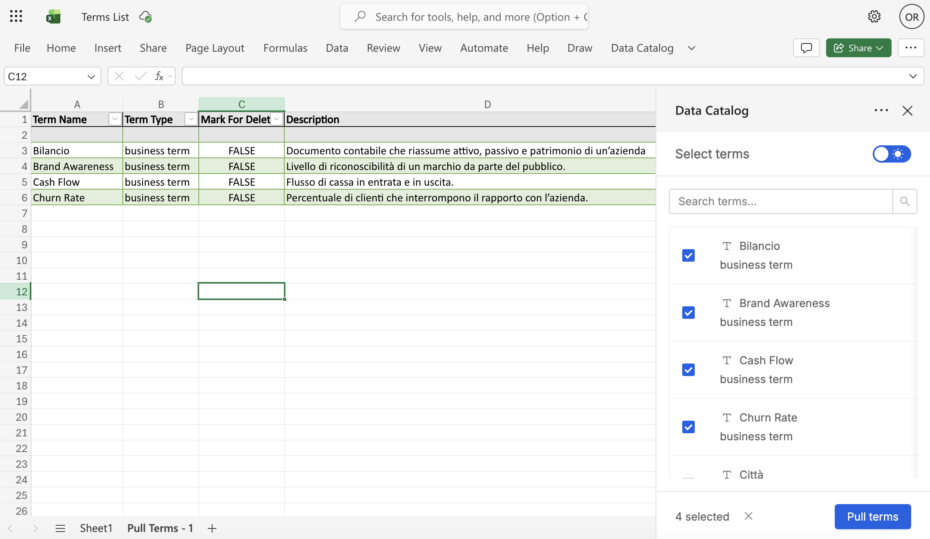Open the comments pane icon
This screenshot has width=930, height=539.
coord(806,48)
